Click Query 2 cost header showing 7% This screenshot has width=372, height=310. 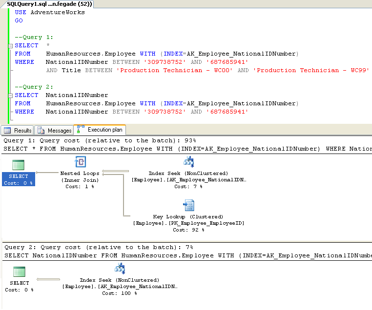click(99, 247)
